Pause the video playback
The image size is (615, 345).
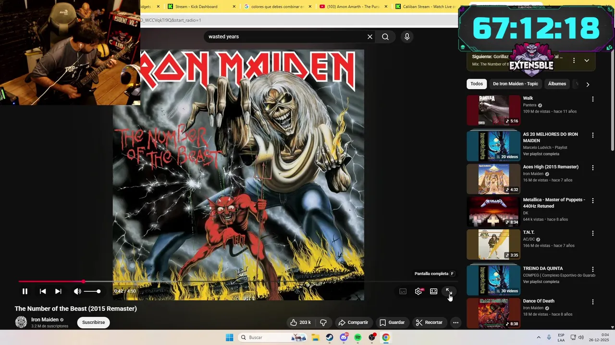coord(25,291)
